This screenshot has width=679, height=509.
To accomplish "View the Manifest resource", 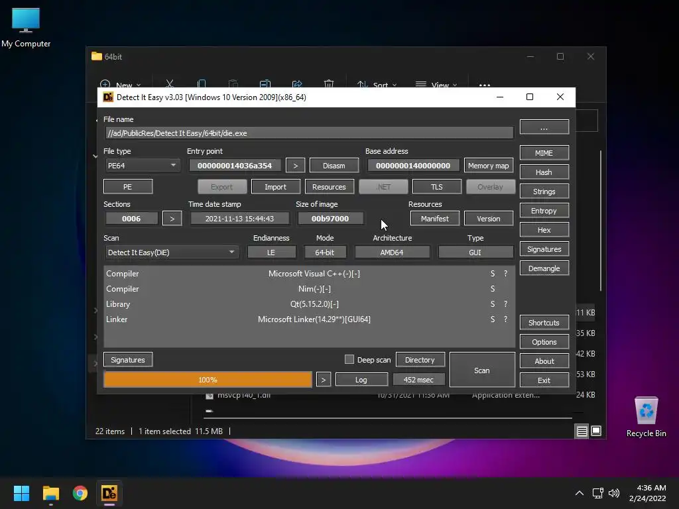I will (x=435, y=219).
